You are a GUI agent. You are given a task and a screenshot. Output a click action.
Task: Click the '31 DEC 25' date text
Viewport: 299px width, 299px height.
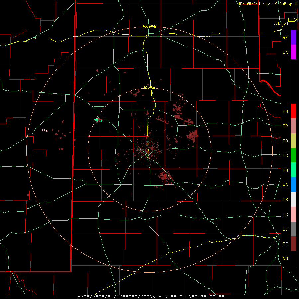193,297
